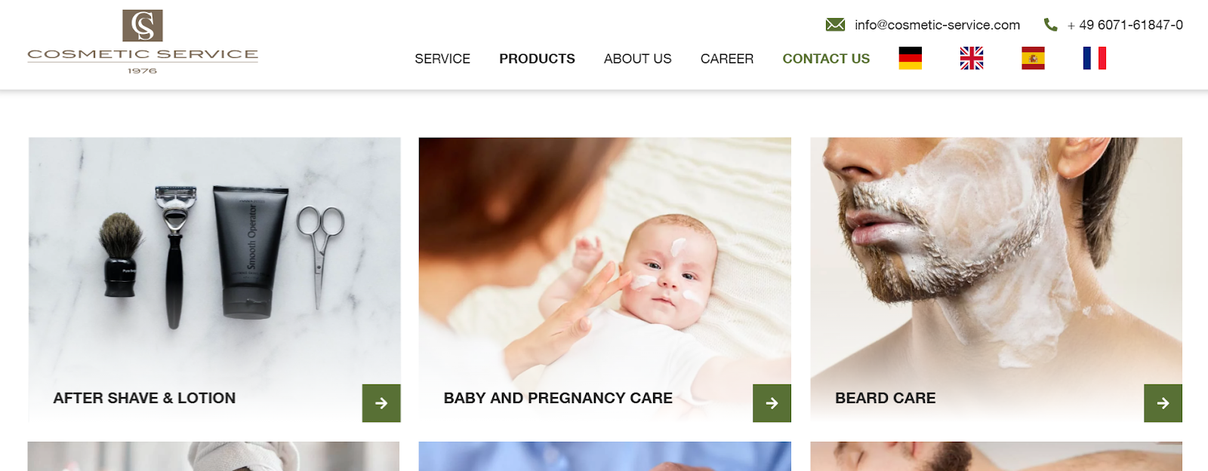The image size is (1208, 471).
Task: Click the man with shaving foam image
Action: 996,280
